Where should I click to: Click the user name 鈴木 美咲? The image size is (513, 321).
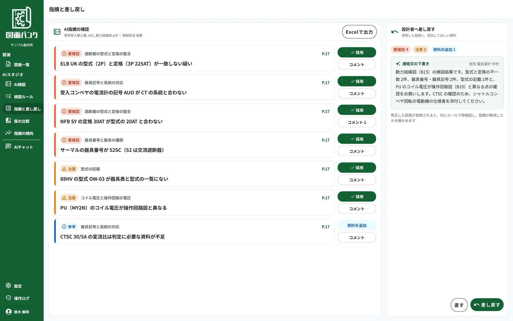pyautogui.click(x=22, y=312)
